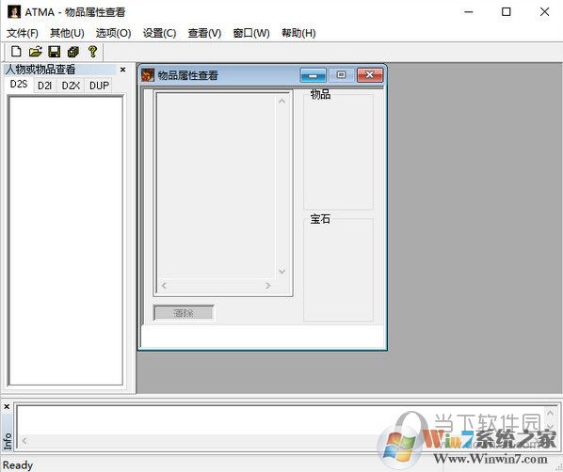Image resolution: width=563 pixels, height=472 pixels.
Task: Click the up arrow of item list scrollbar
Action: point(281,102)
